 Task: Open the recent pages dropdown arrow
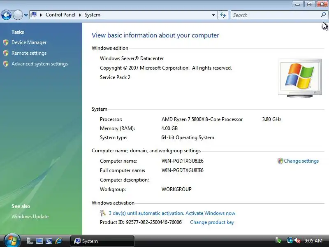[x=26, y=15]
